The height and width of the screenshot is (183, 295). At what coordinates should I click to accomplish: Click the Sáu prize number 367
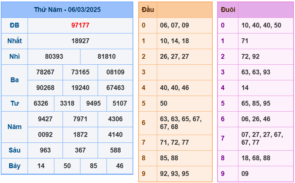80,150
